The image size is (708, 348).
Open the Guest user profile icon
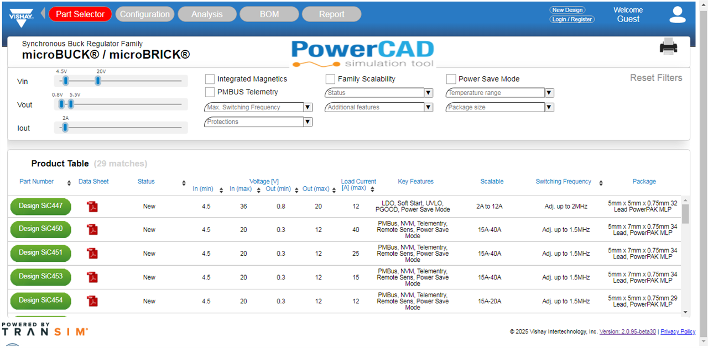[x=678, y=14]
